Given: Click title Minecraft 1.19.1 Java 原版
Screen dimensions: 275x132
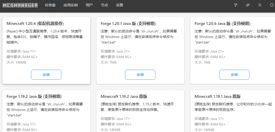Looking at the screenshot, I should point(218,96).
